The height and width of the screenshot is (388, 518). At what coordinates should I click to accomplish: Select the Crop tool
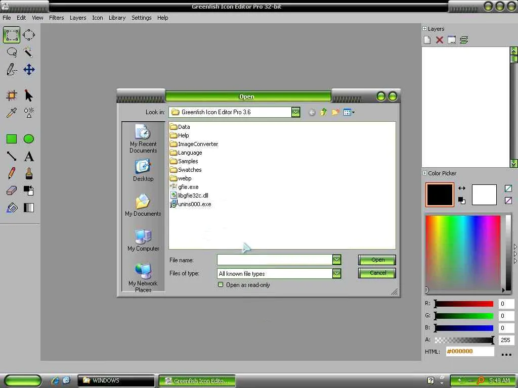point(12,95)
